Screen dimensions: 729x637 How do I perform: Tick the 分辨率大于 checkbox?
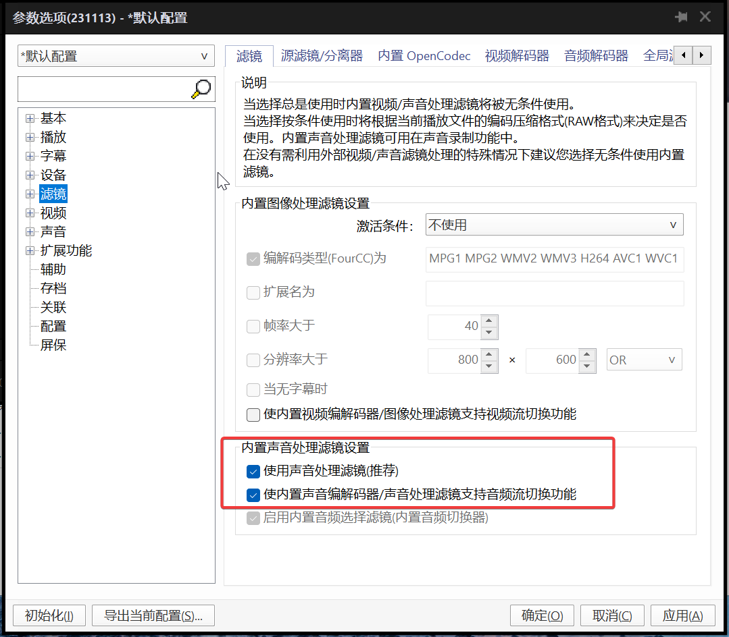pos(253,360)
